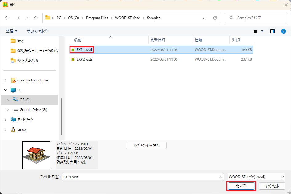Open the help question mark icon
Viewport: 291px width, 194px height.
click(x=284, y=31)
